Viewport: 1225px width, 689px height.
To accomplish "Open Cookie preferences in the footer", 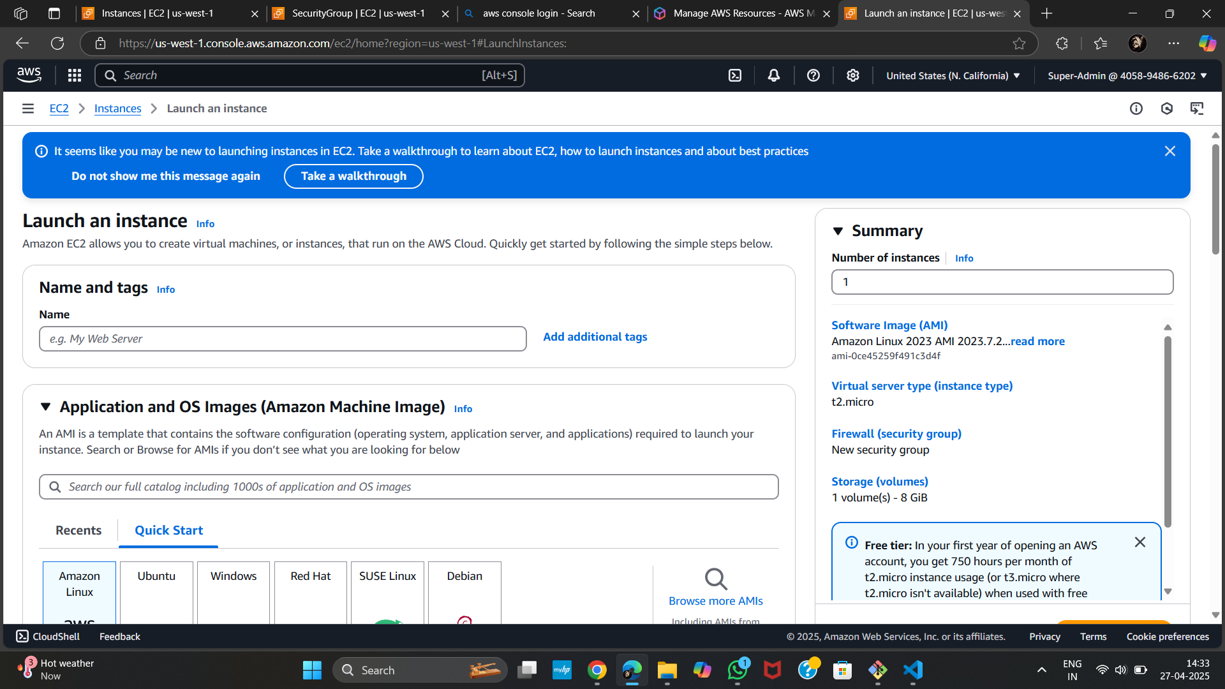I will 1168,637.
